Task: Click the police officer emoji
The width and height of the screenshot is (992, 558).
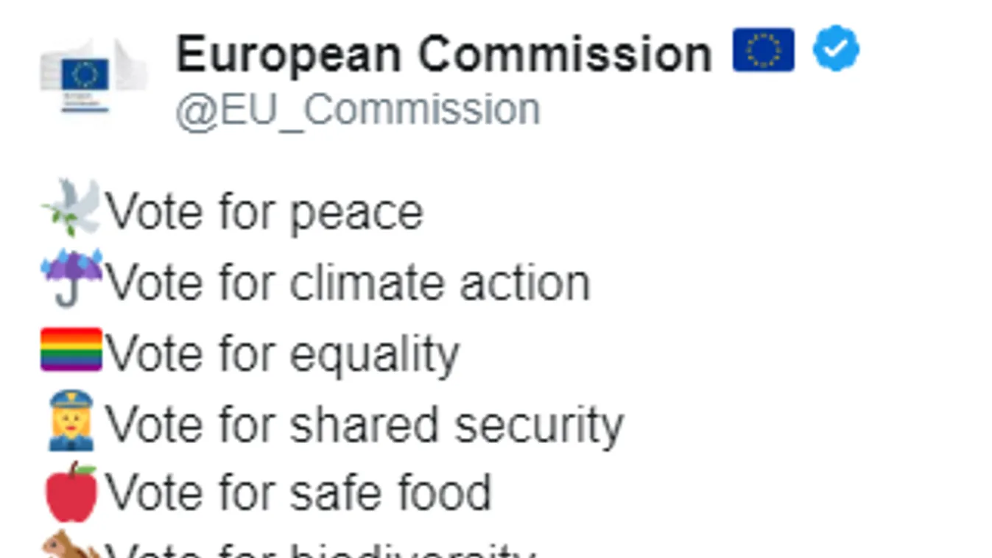Action: coord(71,420)
